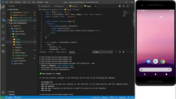Open the Terminal menu
176x99 pixels.
pos(40,2)
